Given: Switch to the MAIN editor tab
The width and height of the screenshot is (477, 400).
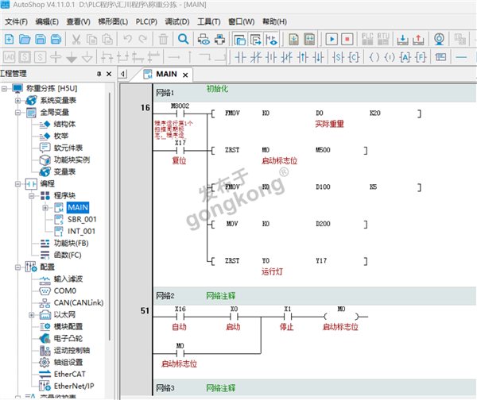Looking at the screenshot, I should pyautogui.click(x=165, y=73).
